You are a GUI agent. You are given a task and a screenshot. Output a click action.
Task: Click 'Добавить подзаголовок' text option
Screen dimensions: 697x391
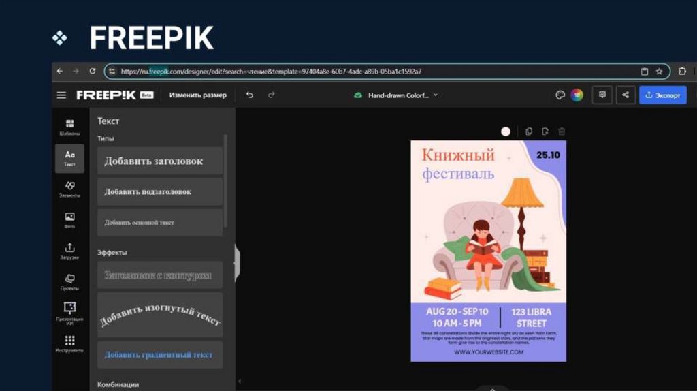(160, 191)
